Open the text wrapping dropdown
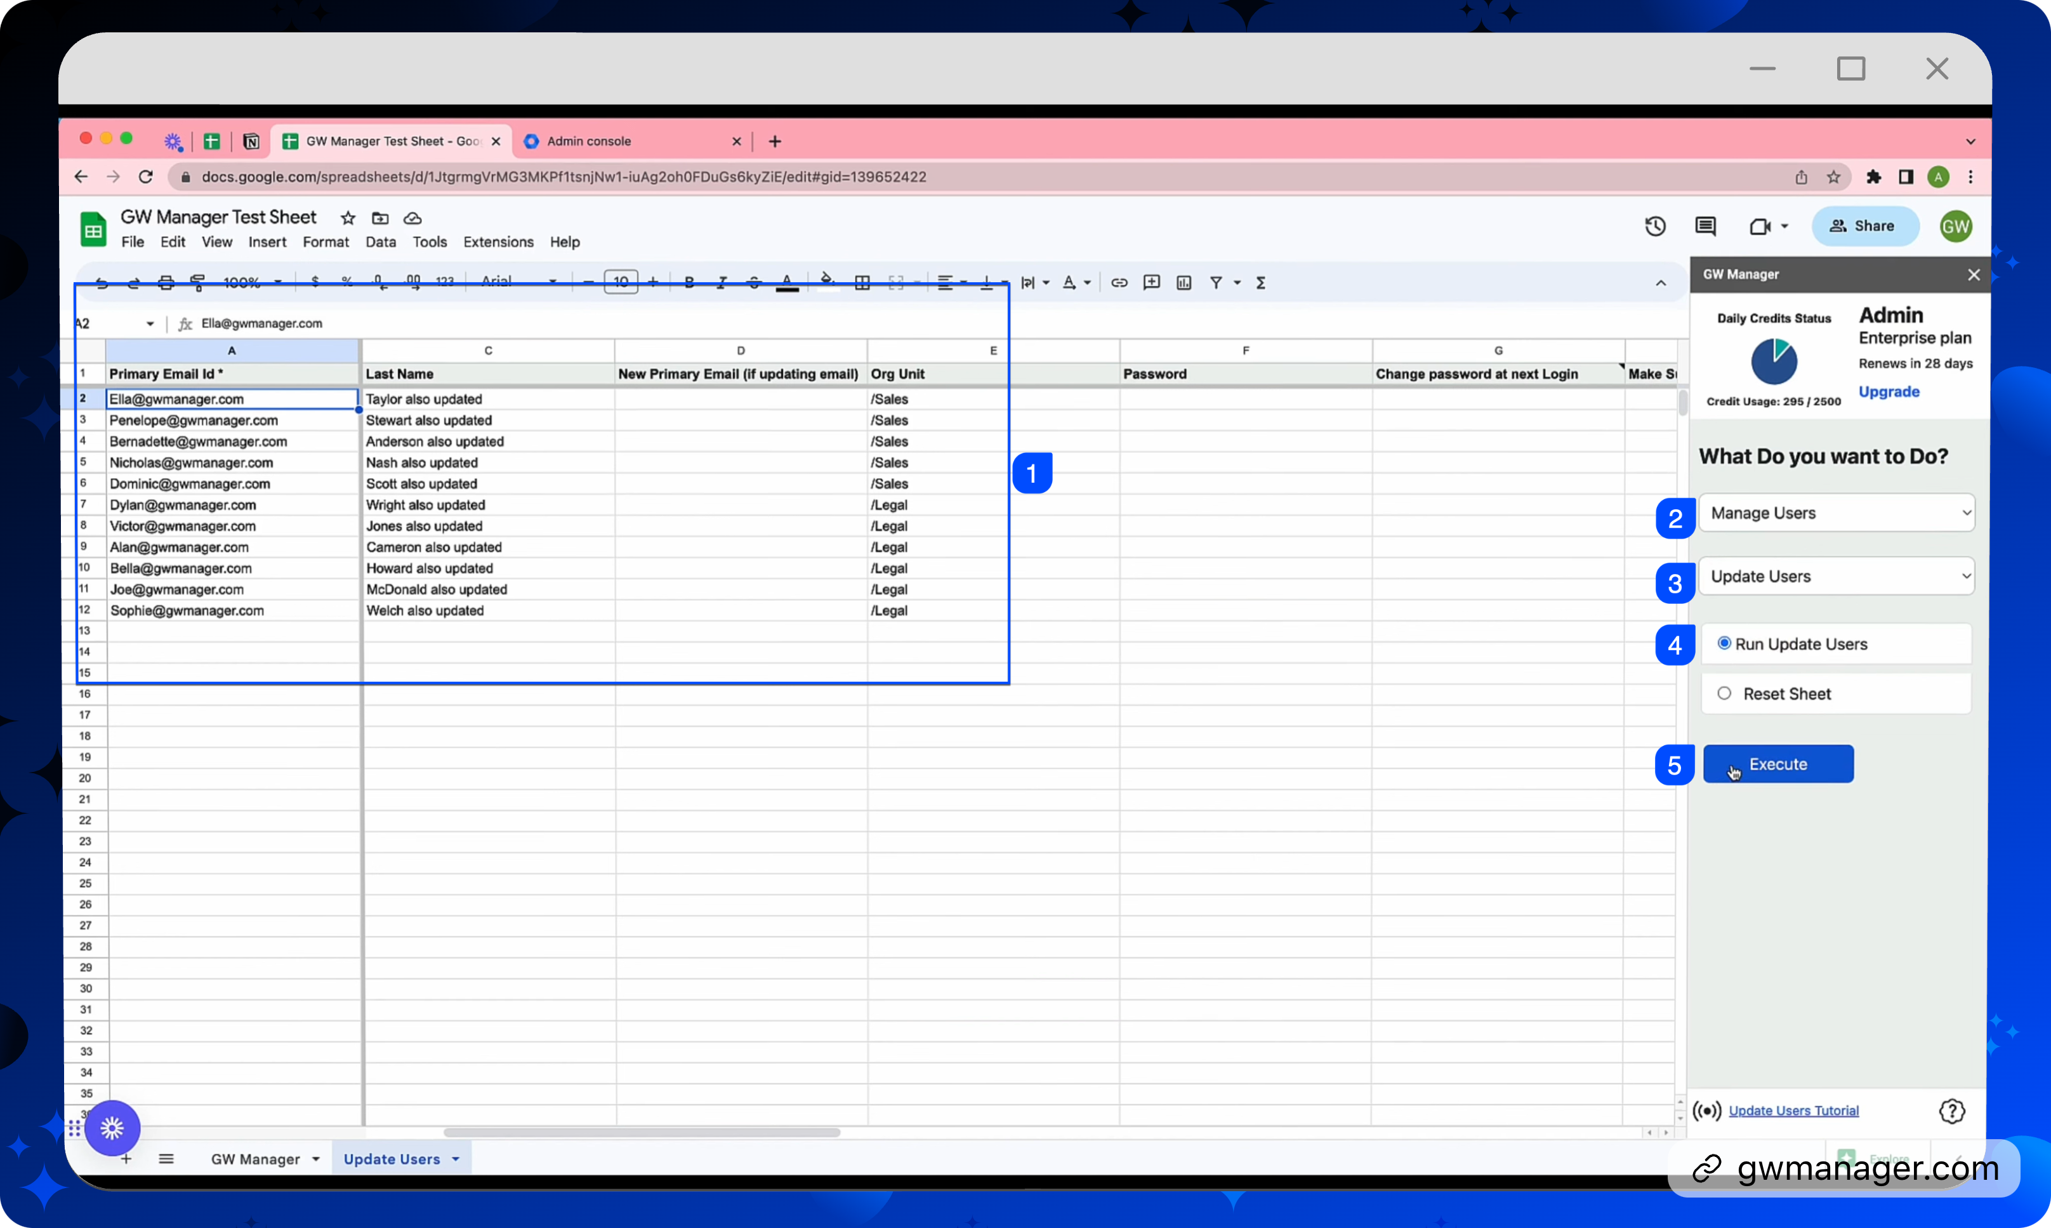This screenshot has width=2051, height=1228. 1034,283
